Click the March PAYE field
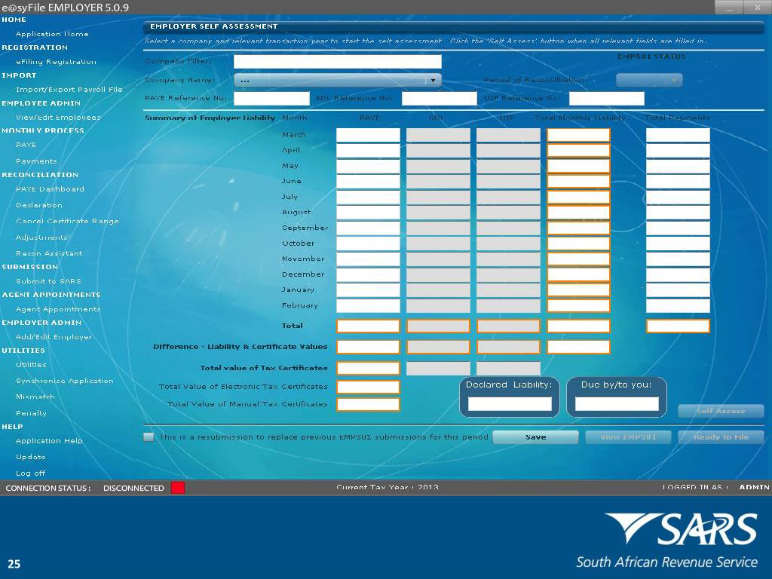Screen dimensions: 772x579 coord(368,135)
